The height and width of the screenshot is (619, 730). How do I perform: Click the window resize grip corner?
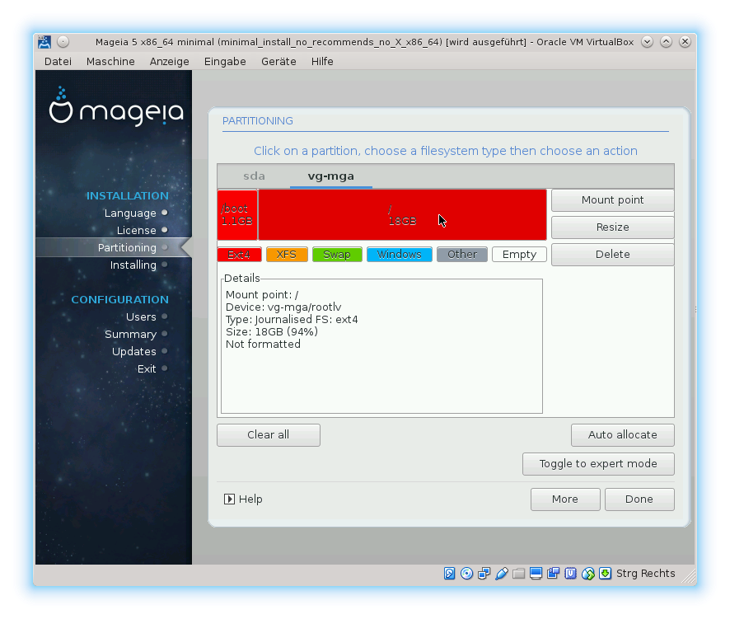(688, 577)
